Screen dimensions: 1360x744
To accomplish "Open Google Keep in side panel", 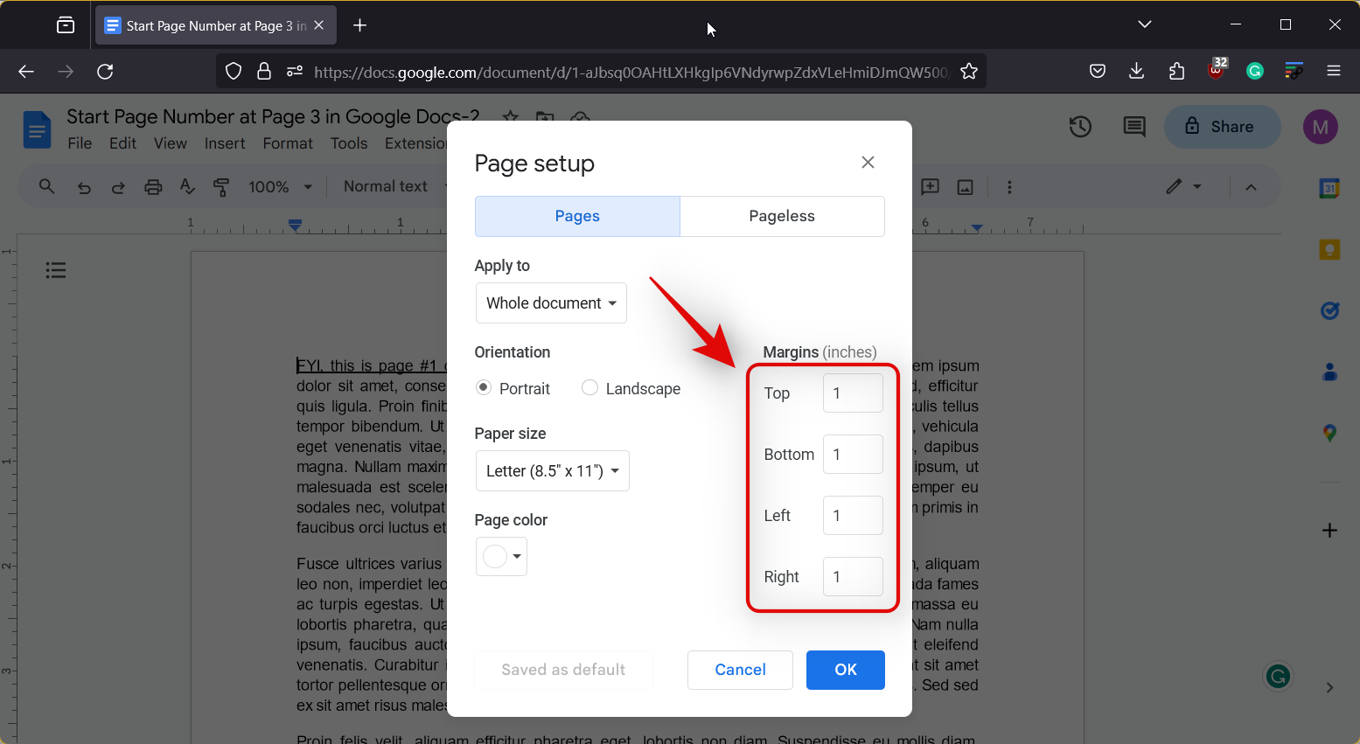I will 1329,250.
